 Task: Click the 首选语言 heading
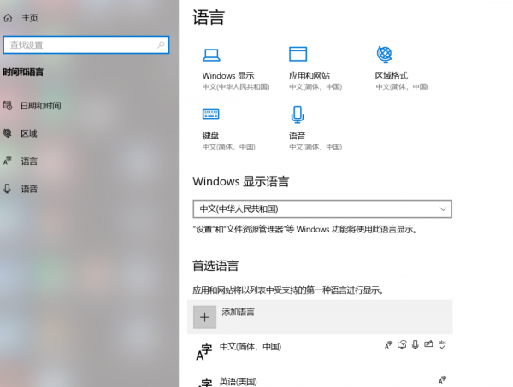[215, 266]
